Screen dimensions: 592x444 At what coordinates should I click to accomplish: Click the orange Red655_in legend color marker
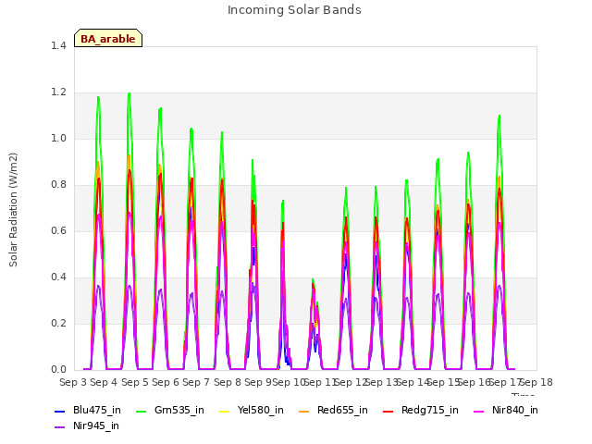(304, 411)
